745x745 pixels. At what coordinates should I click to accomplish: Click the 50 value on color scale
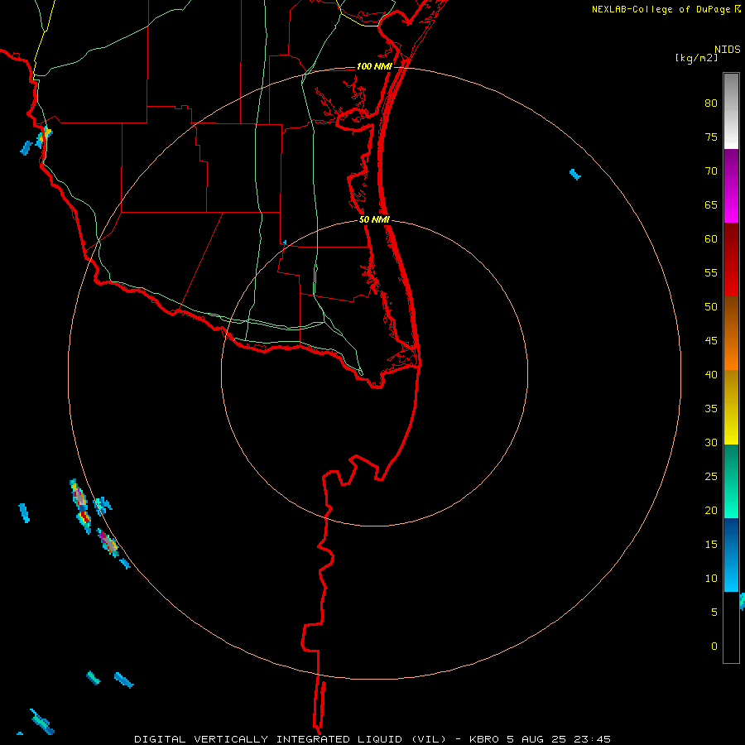coord(711,307)
